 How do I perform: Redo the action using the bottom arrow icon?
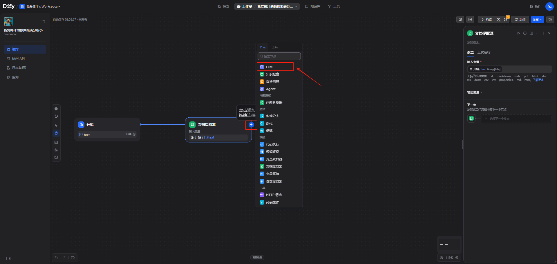click(x=64, y=258)
